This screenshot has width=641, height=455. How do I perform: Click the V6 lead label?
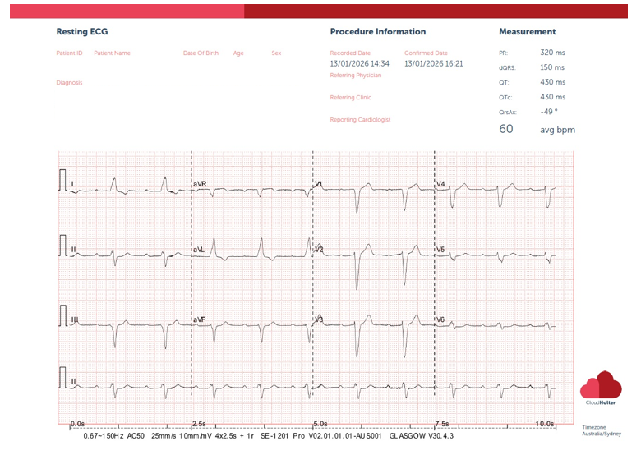(440, 319)
